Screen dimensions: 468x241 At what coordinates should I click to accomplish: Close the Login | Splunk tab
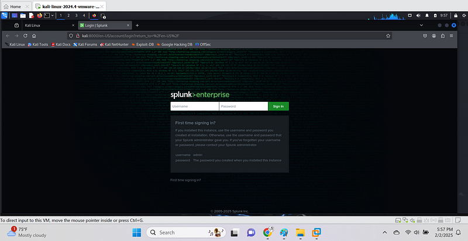pyautogui.click(x=128, y=25)
